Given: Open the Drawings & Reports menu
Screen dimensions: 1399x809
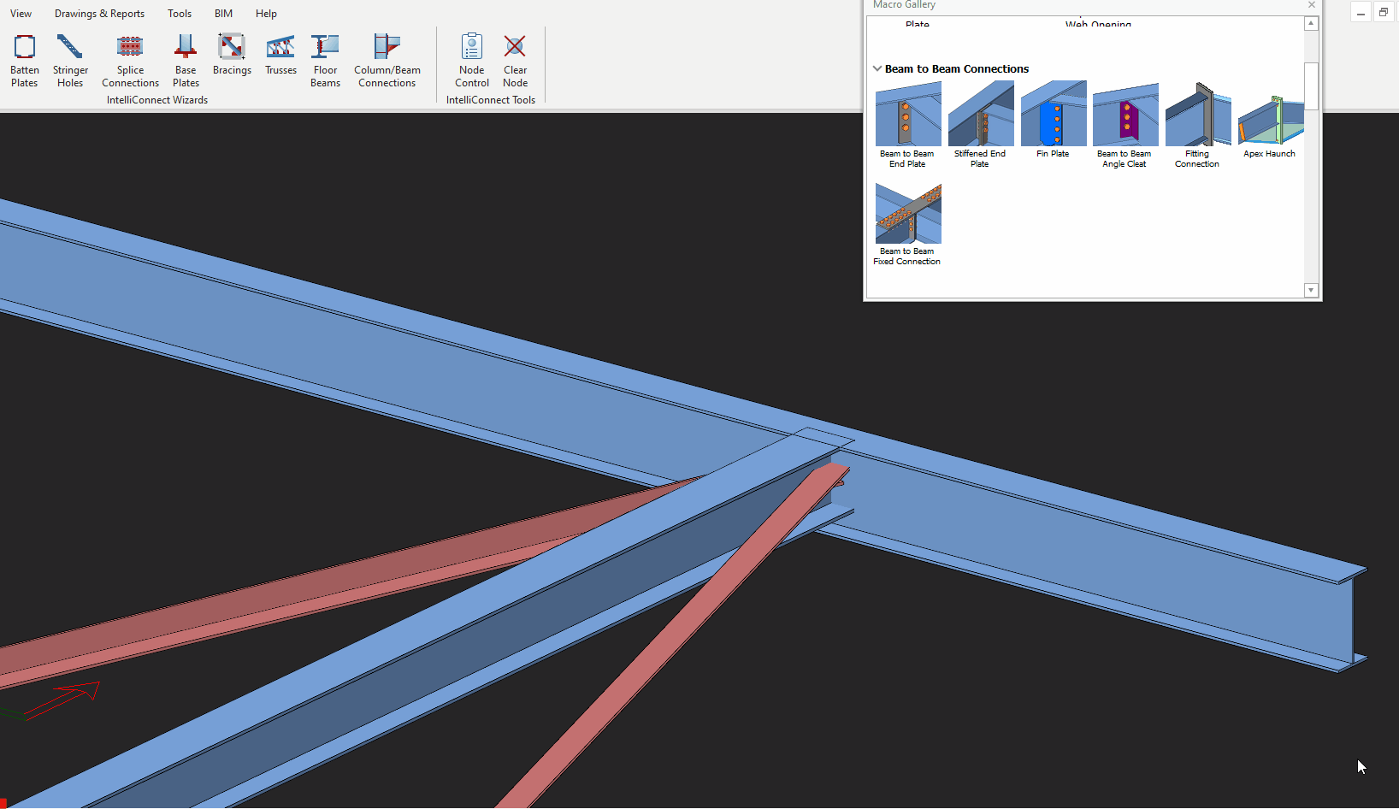Looking at the screenshot, I should click(99, 14).
